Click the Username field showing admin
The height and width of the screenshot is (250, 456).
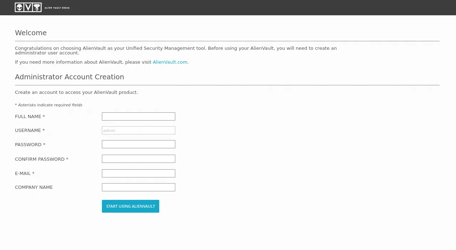click(138, 131)
